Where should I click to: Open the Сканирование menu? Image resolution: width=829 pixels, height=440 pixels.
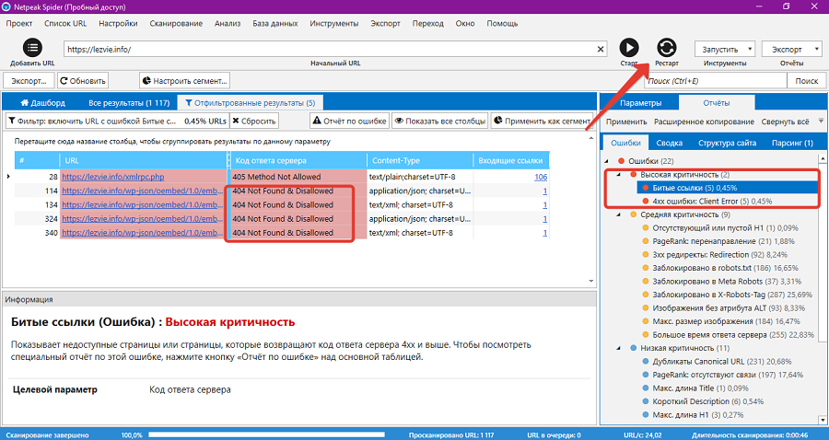(x=176, y=23)
